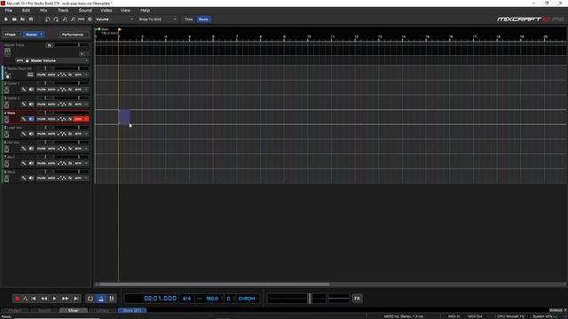Open the File menu
Screen dimensions: 568x319
(8, 11)
